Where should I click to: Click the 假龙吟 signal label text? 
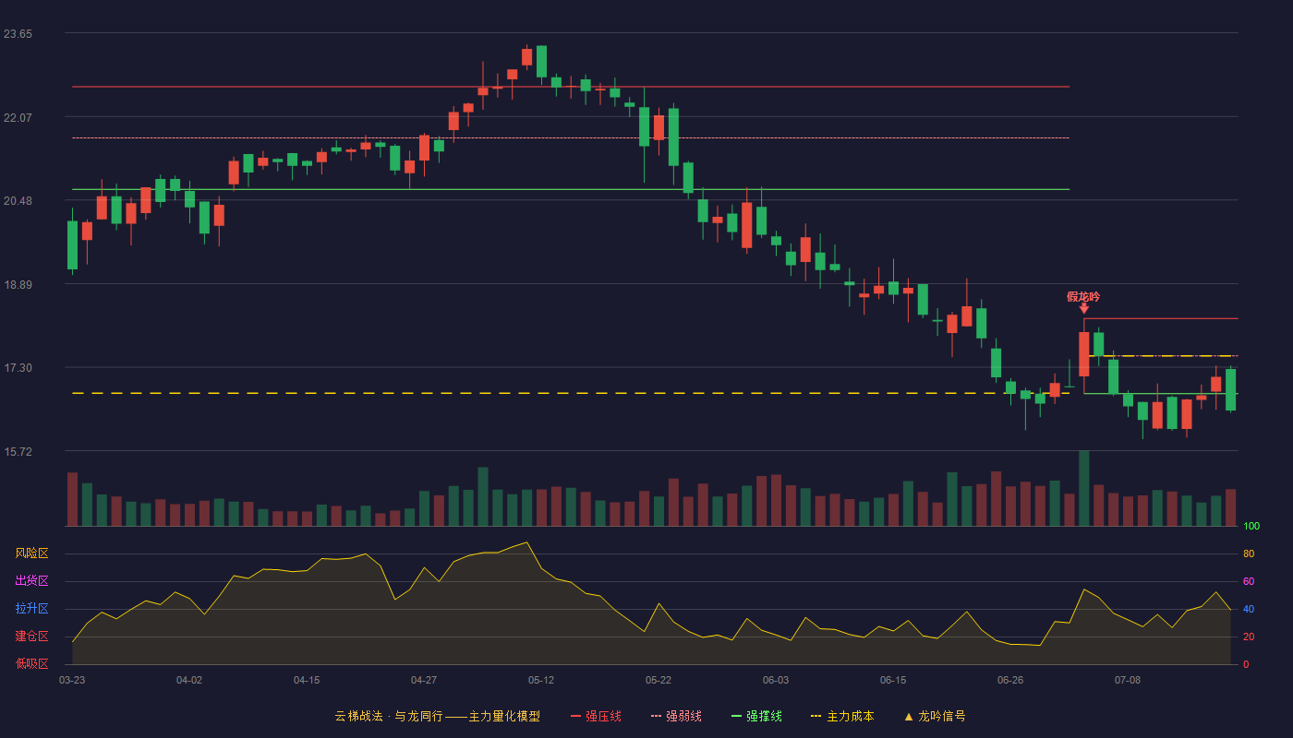[1083, 296]
